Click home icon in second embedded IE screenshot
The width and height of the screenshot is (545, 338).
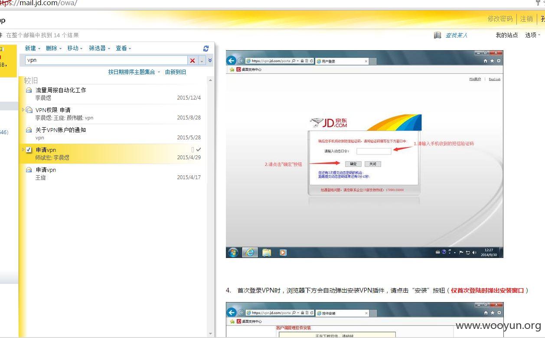[486, 312]
